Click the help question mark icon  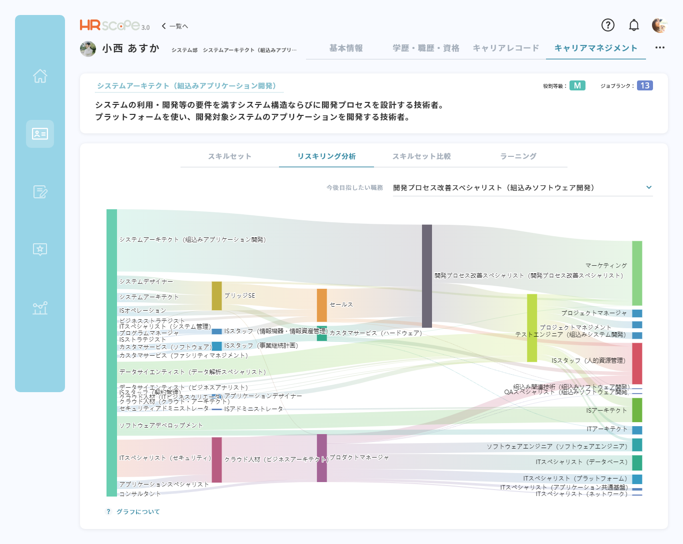click(607, 25)
